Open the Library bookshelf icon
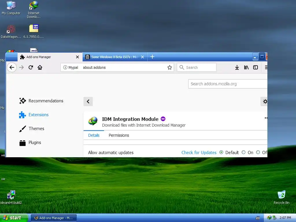 pos(246,67)
